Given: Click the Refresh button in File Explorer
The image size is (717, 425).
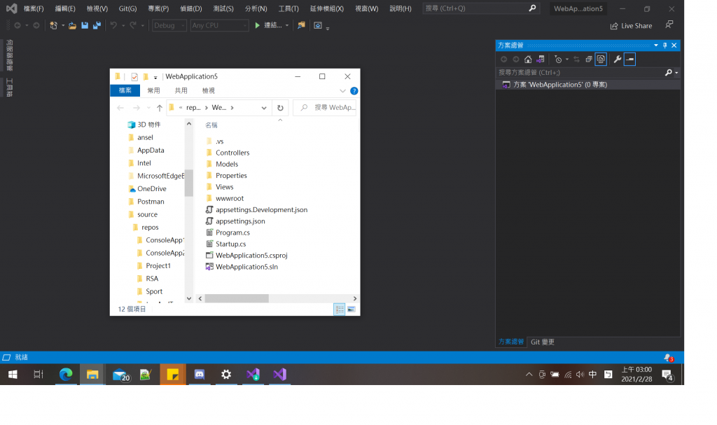Looking at the screenshot, I should click(x=280, y=108).
